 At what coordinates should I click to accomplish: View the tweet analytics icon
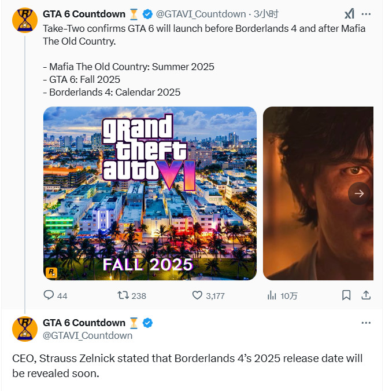pos(272,295)
